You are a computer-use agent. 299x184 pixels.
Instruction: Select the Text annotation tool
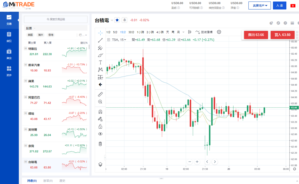[100, 62]
